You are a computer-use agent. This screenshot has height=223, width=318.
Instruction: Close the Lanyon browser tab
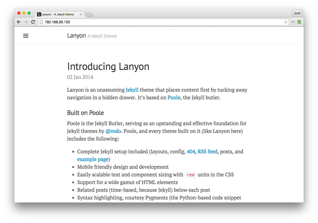81,14
